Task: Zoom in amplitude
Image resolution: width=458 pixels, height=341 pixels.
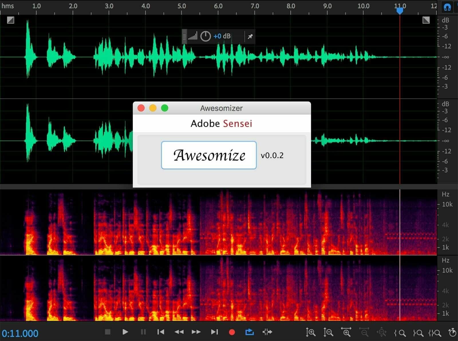Action: point(310,332)
